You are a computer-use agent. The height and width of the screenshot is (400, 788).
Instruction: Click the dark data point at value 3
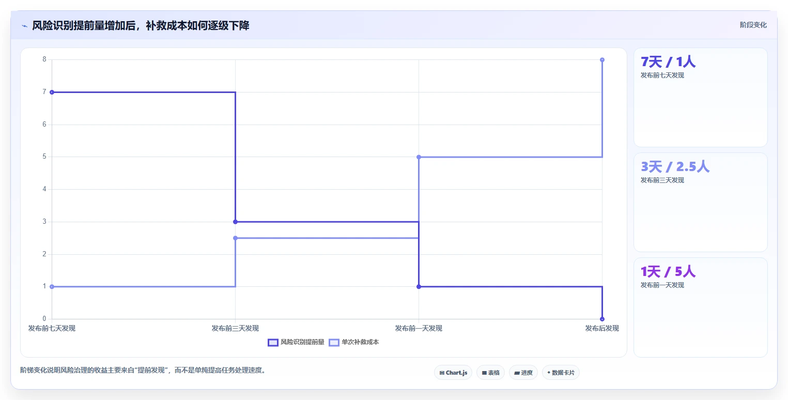(x=235, y=222)
